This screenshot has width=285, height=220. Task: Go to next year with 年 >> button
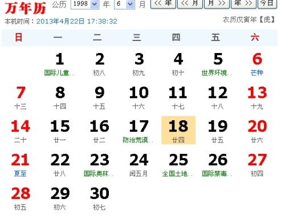[x=243, y=4]
